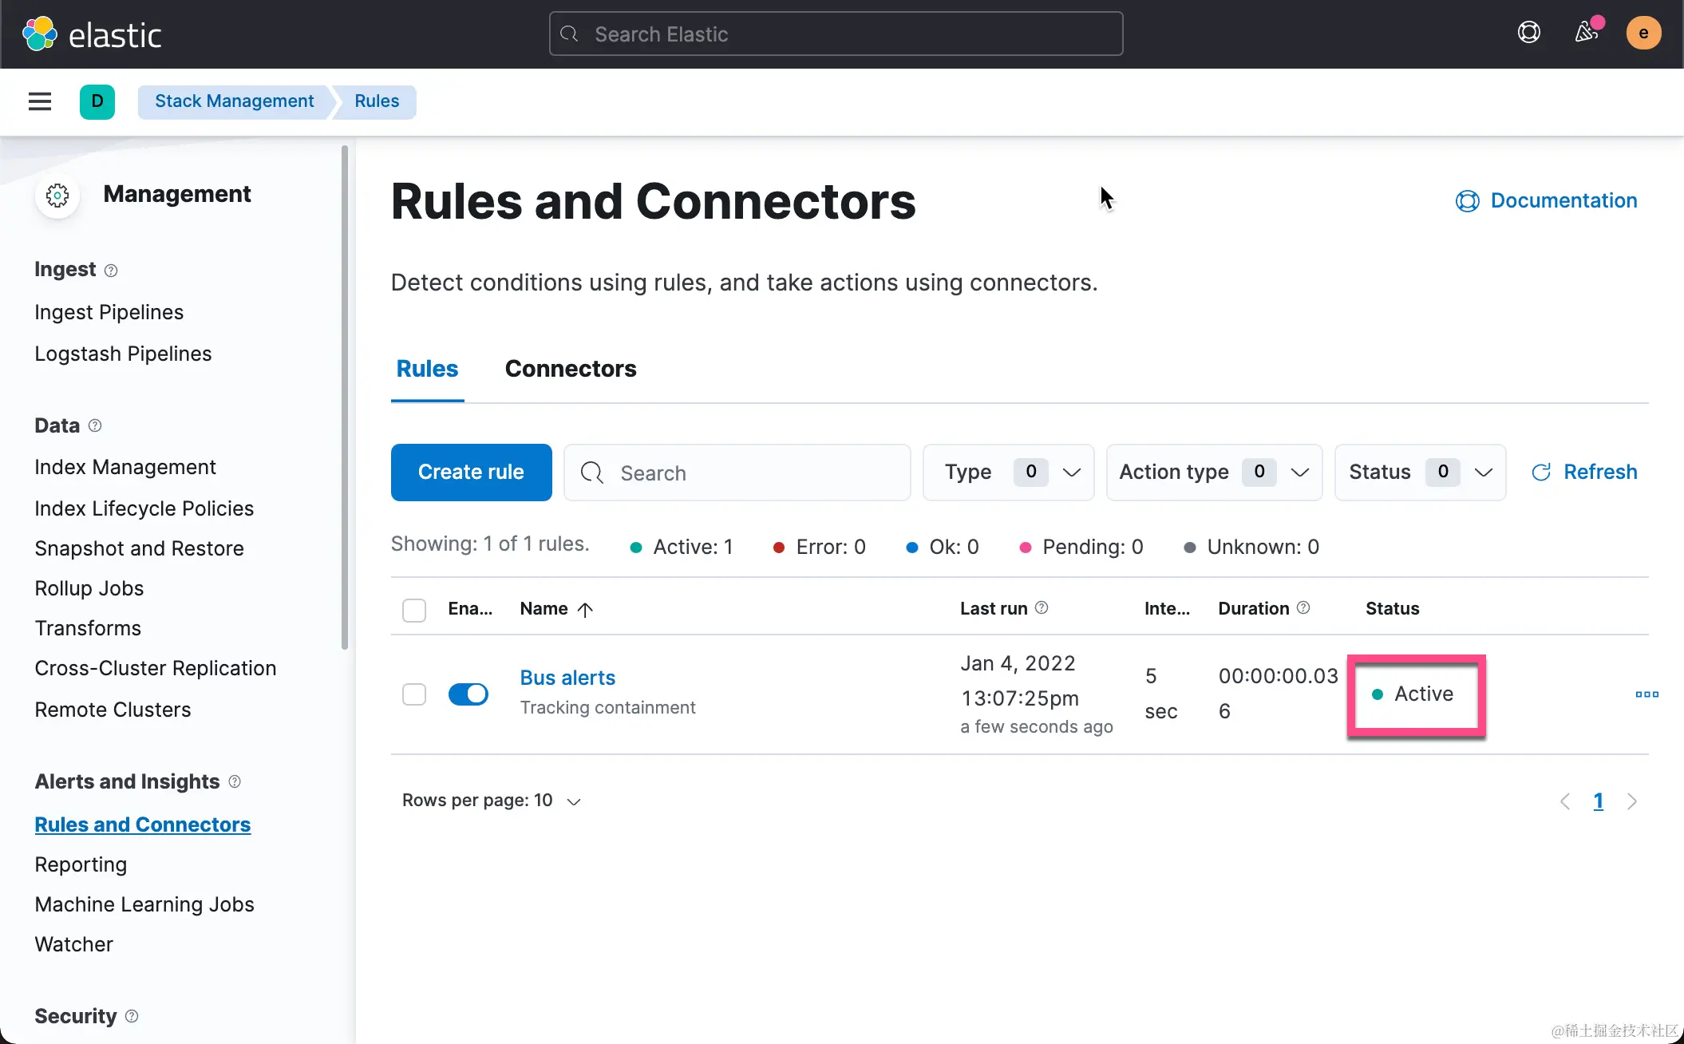Expand the Type filter dropdown
Viewport: 1684px width, 1044px height.
pos(1008,473)
